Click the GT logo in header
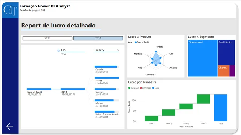 click(x=10, y=10)
